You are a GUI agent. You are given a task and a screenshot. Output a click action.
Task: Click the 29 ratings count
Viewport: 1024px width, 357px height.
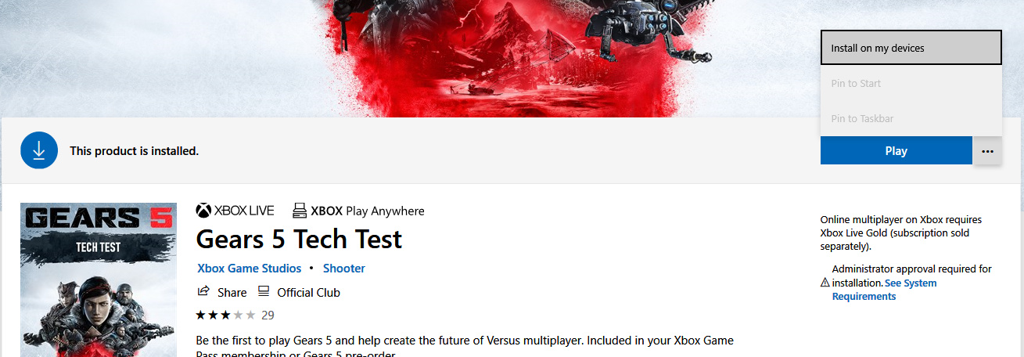point(268,315)
